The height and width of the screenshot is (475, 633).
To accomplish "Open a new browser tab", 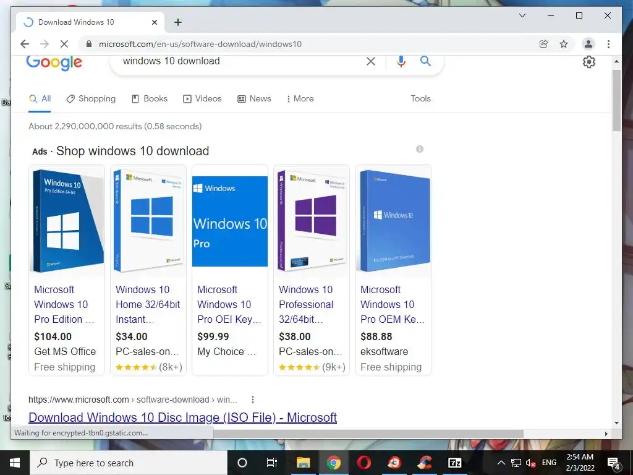I will (x=177, y=22).
